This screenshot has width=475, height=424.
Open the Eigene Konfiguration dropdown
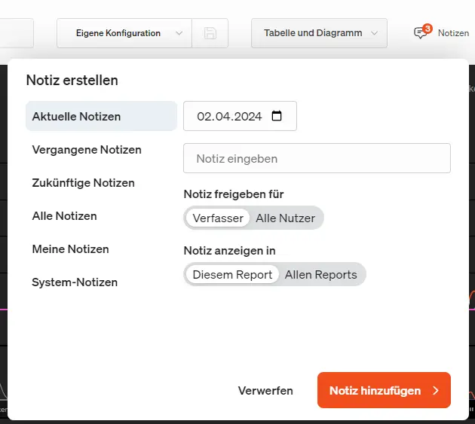pos(124,33)
